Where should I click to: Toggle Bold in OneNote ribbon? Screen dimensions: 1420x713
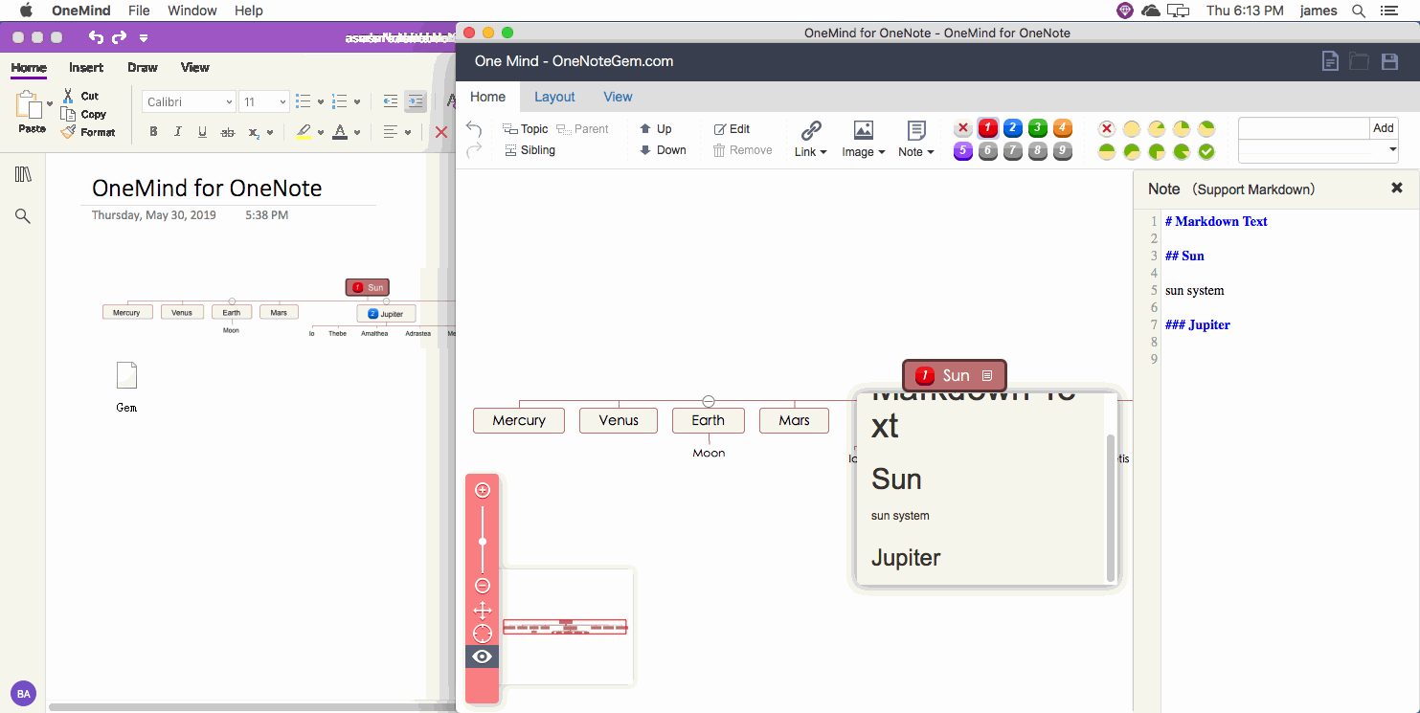click(x=153, y=132)
